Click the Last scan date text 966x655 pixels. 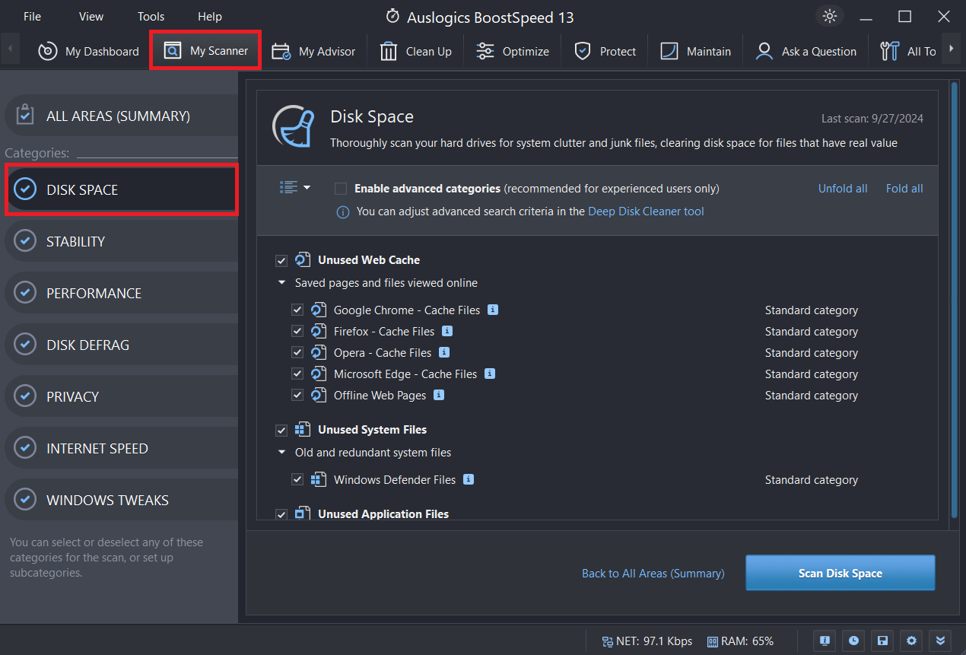point(872,119)
